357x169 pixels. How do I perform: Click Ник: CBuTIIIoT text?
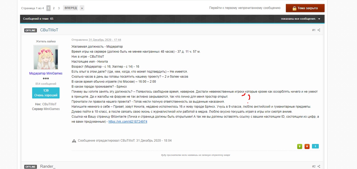point(46,104)
